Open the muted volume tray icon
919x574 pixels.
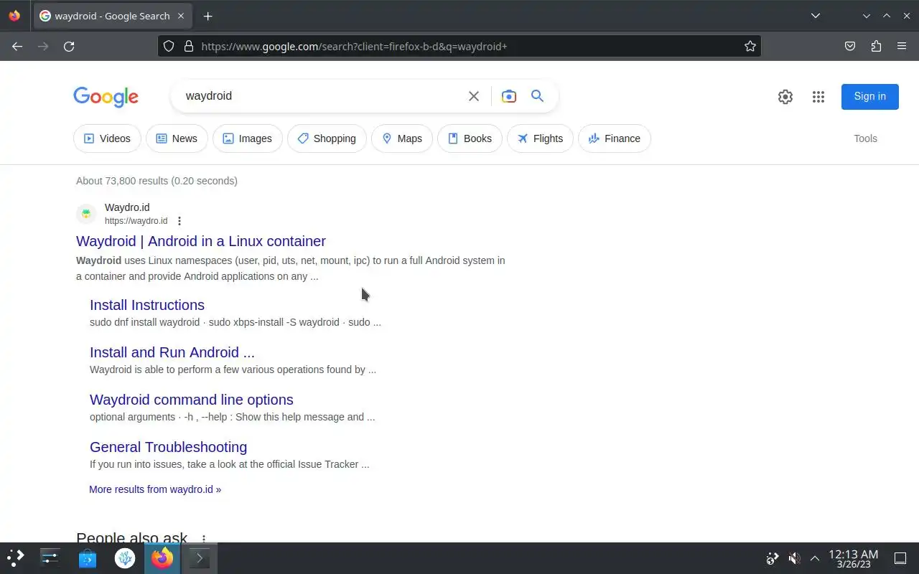pos(794,558)
